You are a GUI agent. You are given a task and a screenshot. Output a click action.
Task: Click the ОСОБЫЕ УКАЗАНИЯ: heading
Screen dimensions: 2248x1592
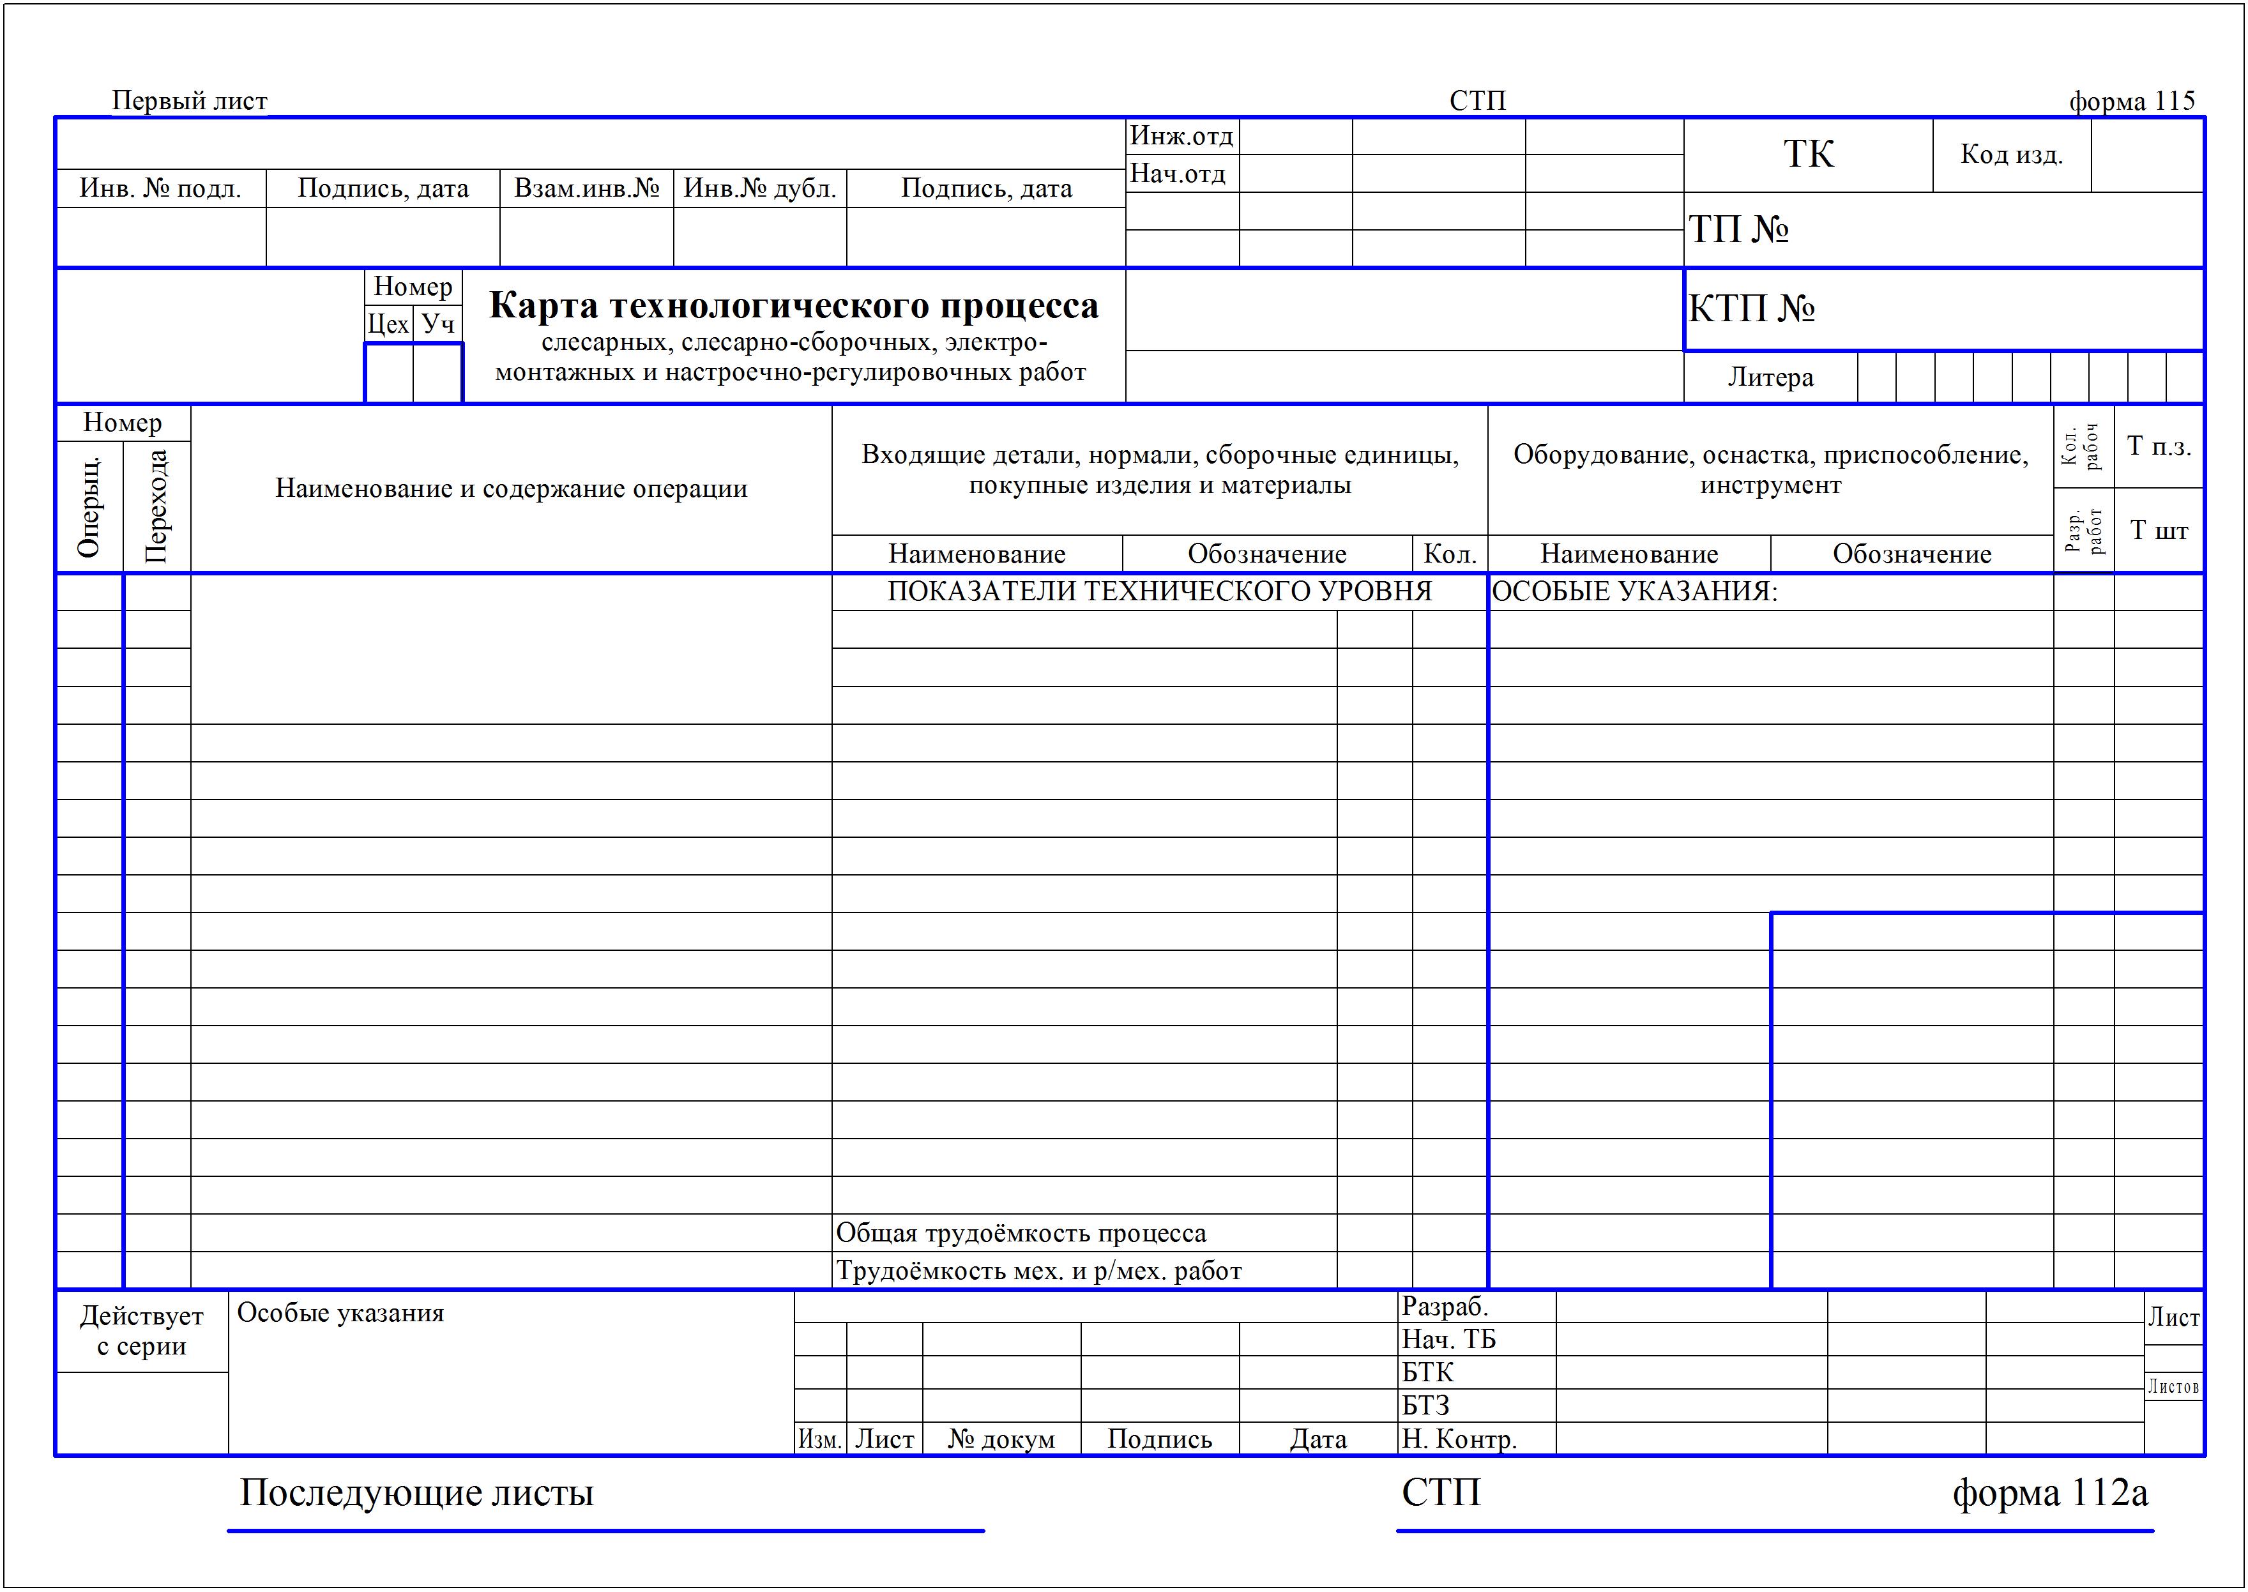click(x=1634, y=591)
